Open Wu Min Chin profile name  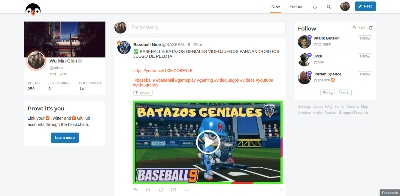pos(63,61)
